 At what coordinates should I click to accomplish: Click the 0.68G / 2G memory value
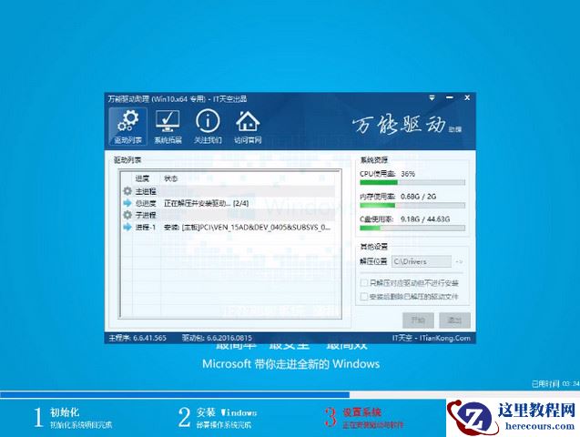pyautogui.click(x=418, y=197)
